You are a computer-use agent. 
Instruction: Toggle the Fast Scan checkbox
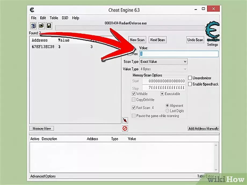pyautogui.click(x=134, y=108)
